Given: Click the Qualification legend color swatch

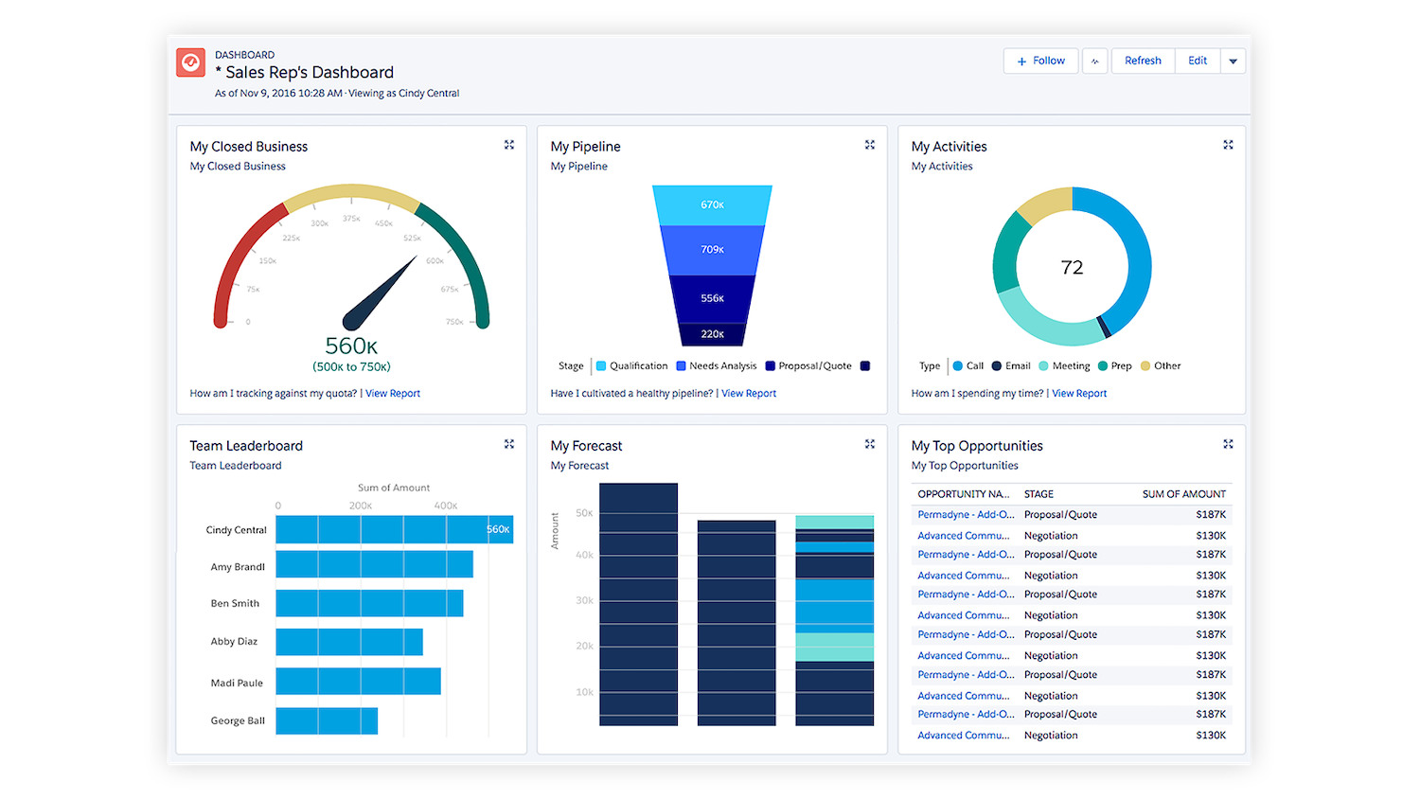Looking at the screenshot, I should tap(601, 366).
